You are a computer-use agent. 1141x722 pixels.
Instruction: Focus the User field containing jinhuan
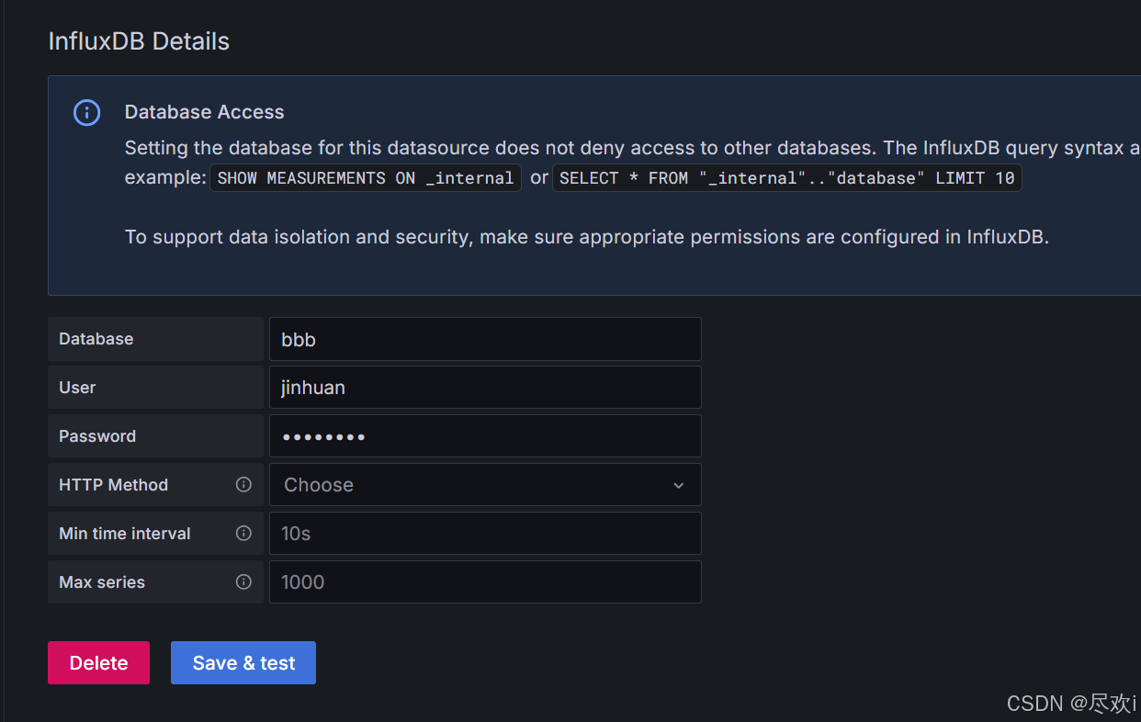(x=485, y=388)
